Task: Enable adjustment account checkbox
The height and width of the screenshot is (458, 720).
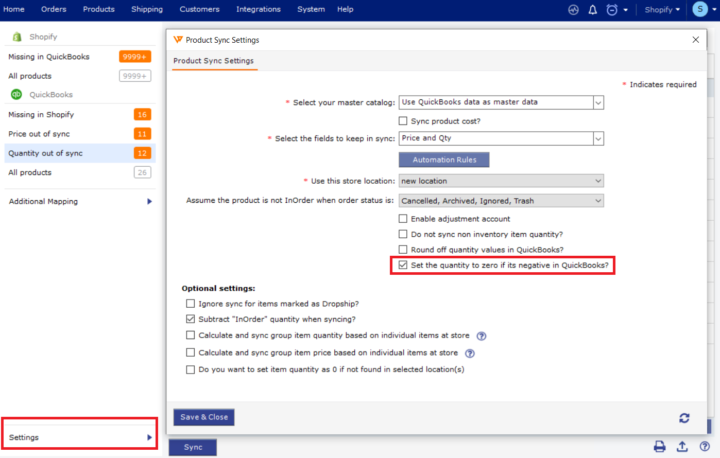Action: click(x=403, y=219)
